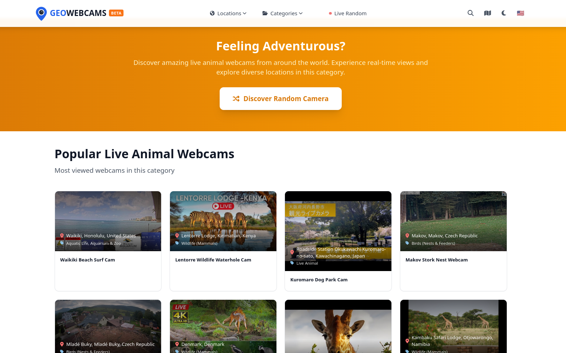Click Discover Random Camera button
This screenshot has width=566, height=353.
pos(281,99)
